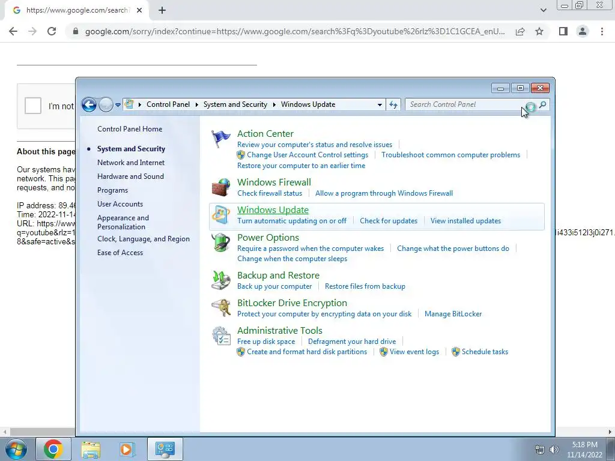Expand the address bar history dropdown
Screen dimensions: 615x461
pos(380,104)
